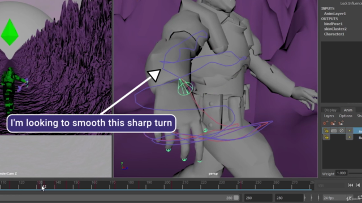This screenshot has height=203, width=362.
Task: Select AnimLayer1 under INPUTS
Action: pos(335,14)
